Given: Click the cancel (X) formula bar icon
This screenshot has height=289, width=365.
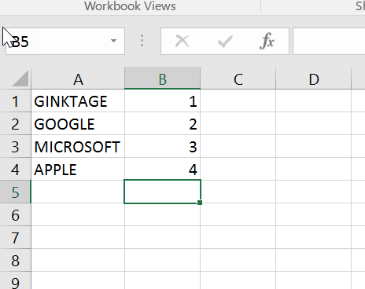Looking at the screenshot, I should pyautogui.click(x=182, y=41).
